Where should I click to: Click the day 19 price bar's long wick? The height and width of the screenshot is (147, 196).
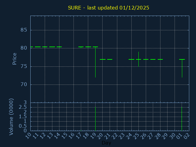95,63
